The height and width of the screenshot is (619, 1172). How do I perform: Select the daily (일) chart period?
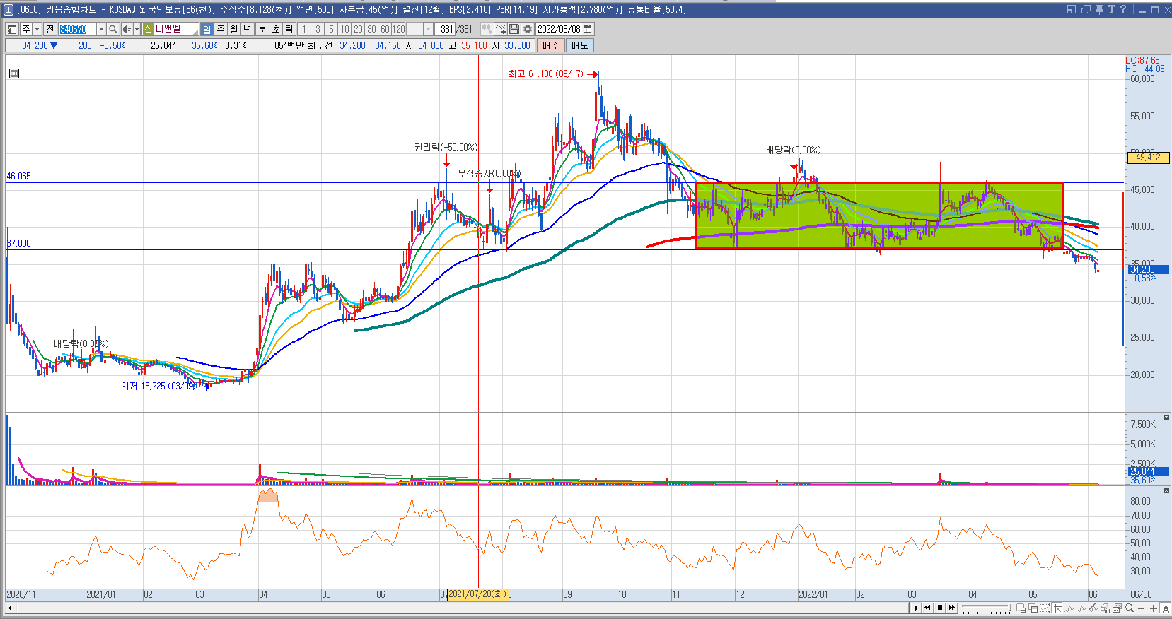point(207,29)
